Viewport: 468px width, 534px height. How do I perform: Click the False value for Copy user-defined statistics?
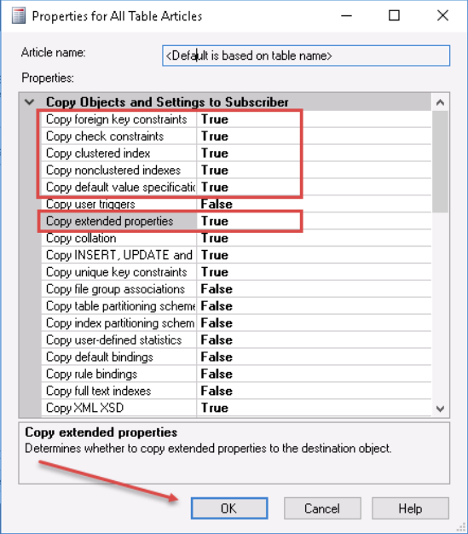(217, 340)
